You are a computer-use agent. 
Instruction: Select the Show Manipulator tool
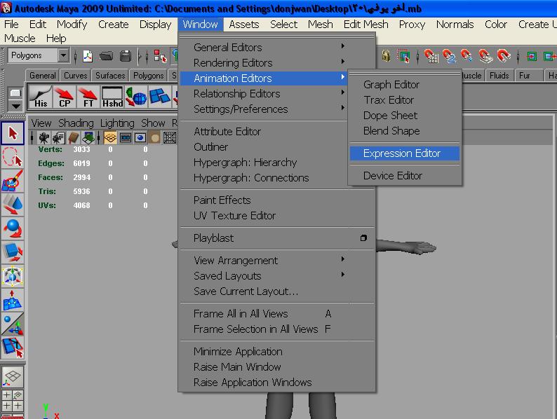pyautogui.click(x=13, y=323)
